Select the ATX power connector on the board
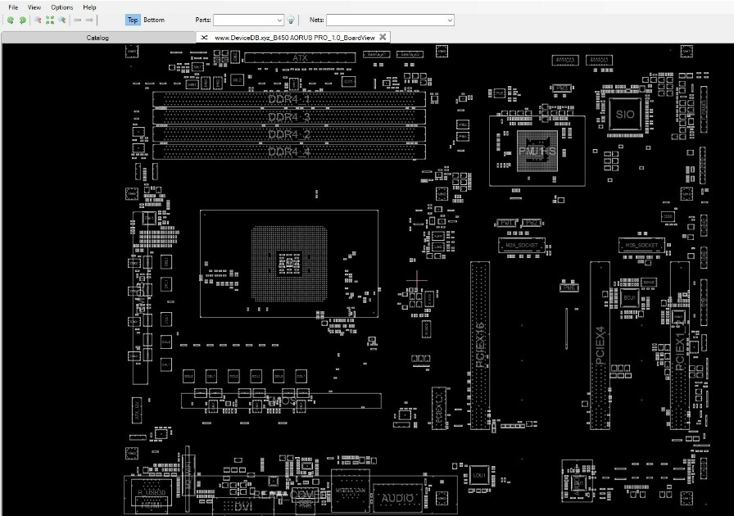The width and height of the screenshot is (734, 516). (x=300, y=57)
